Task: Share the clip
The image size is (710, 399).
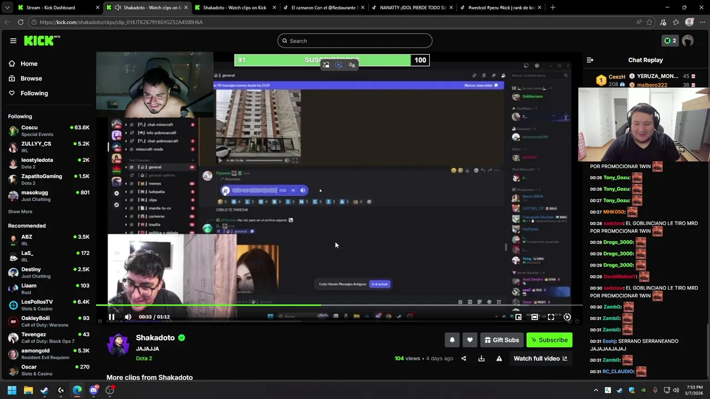Action: coord(464,359)
